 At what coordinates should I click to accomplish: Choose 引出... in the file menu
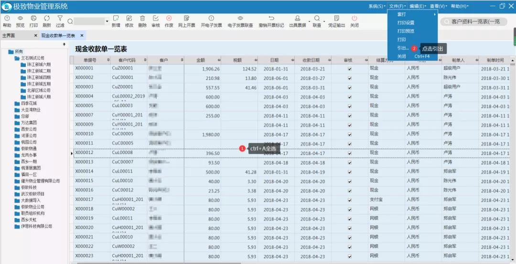point(403,48)
